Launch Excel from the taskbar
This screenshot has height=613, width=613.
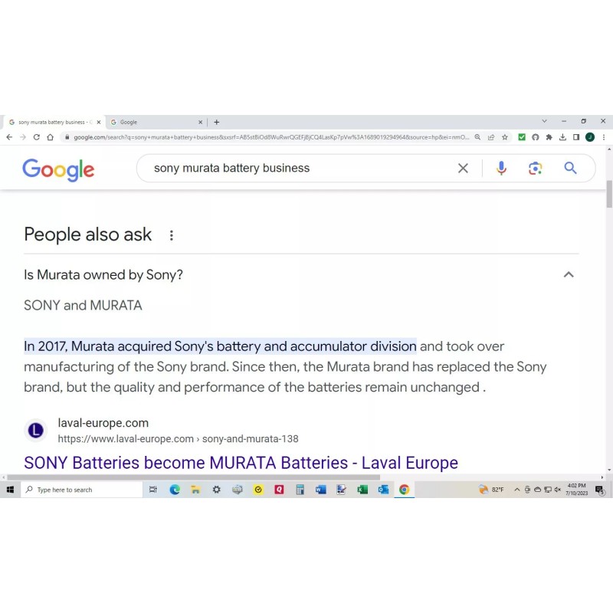pyautogui.click(x=362, y=490)
